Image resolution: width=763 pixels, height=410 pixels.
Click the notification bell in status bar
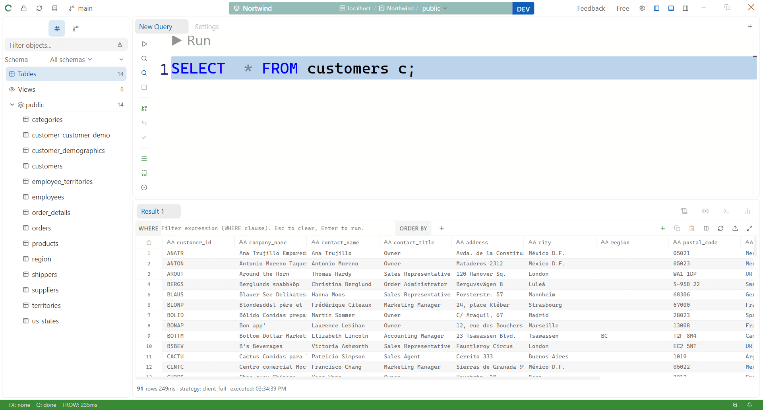pyautogui.click(x=749, y=405)
